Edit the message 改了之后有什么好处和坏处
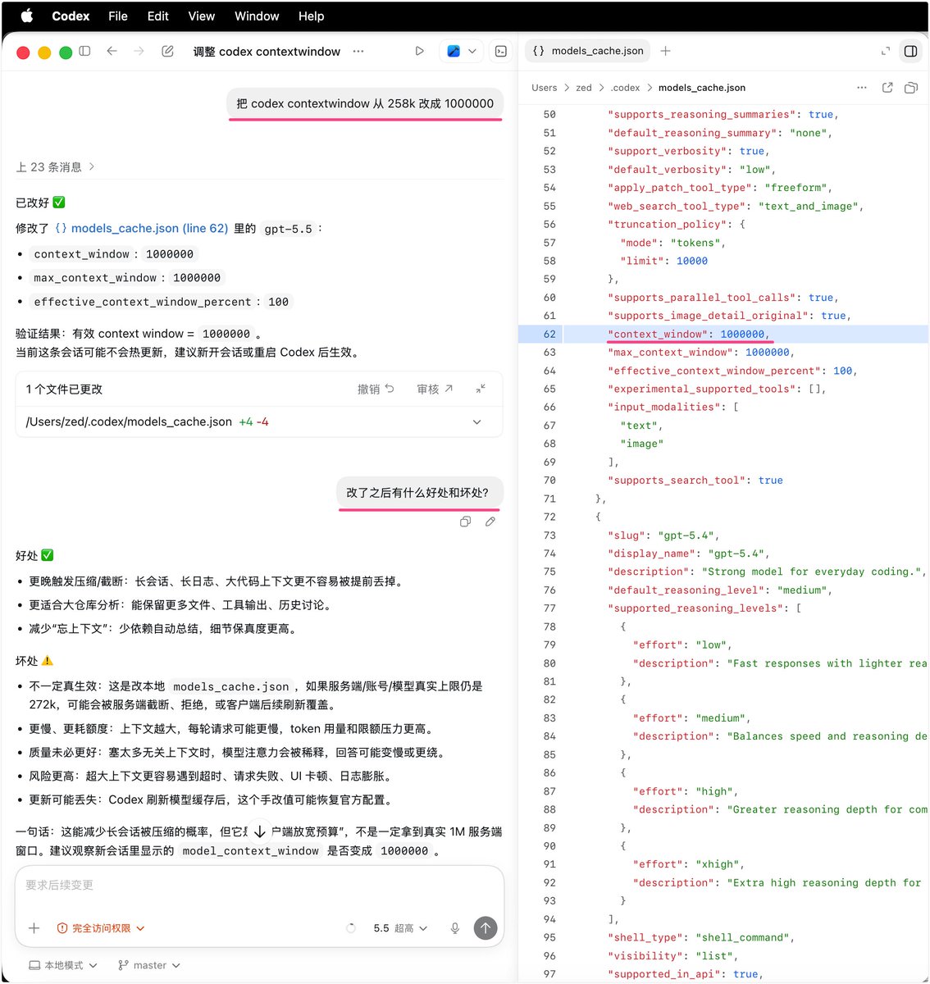Image resolution: width=930 pixels, height=984 pixels. (490, 522)
